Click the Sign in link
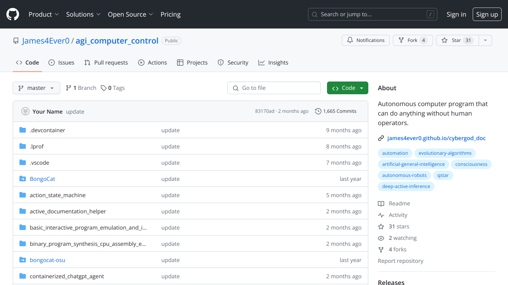508x285 pixels. 456,14
